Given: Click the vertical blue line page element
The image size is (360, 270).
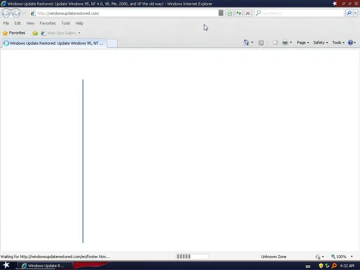Looking at the screenshot, I should [83, 161].
